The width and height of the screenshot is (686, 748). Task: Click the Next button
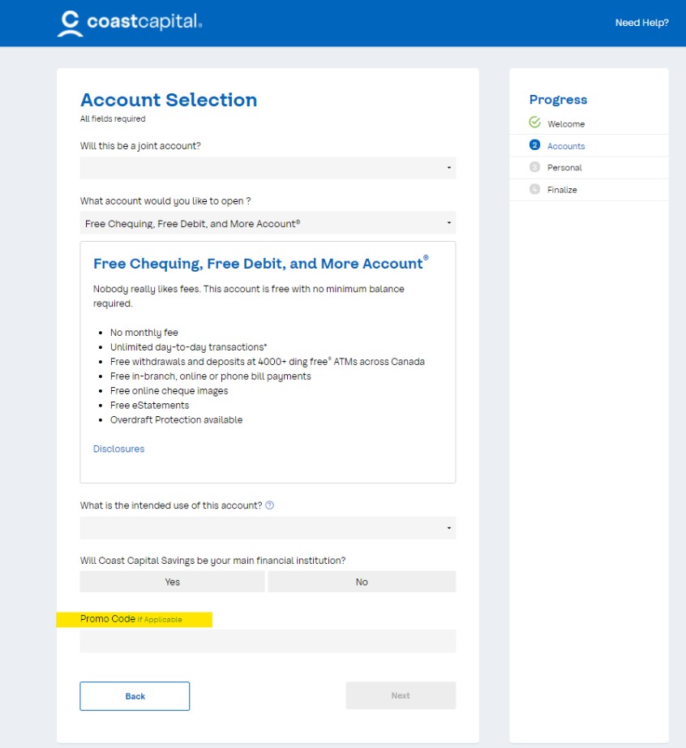point(401,695)
